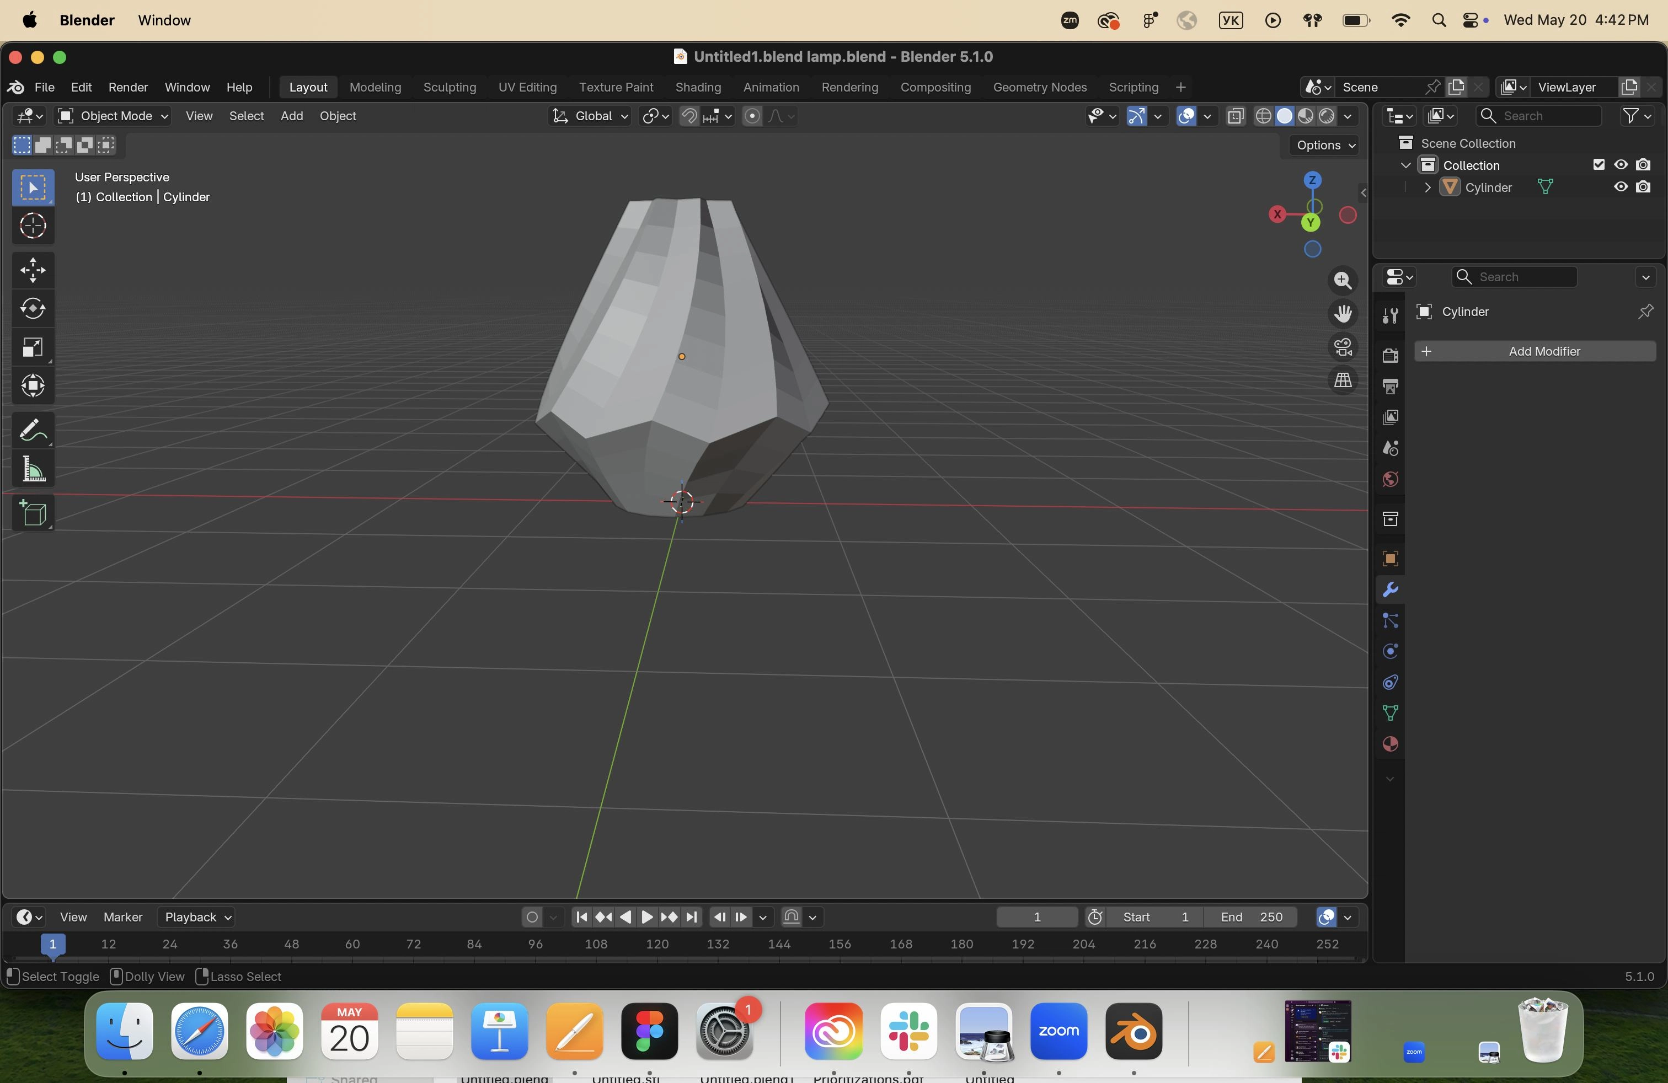The width and height of the screenshot is (1668, 1083).
Task: Hide the Cylinder object in viewport
Action: coord(1621,187)
